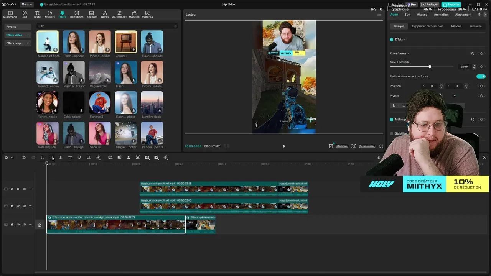Switch to the Vitesse tab

pos(422,15)
